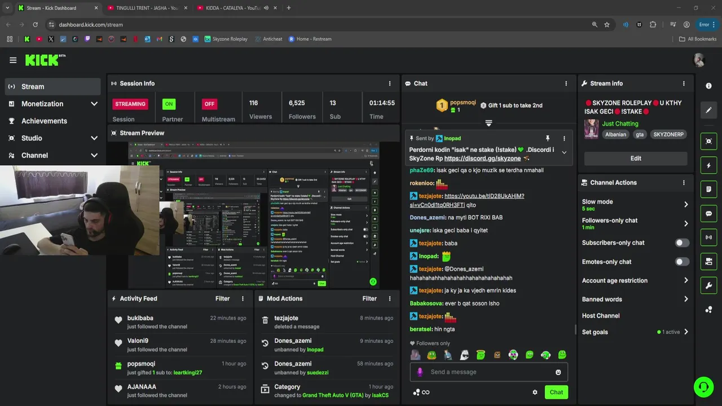This screenshot has width=722, height=406.
Task: Select the sunglasses ghost emote
Action: (x=464, y=355)
